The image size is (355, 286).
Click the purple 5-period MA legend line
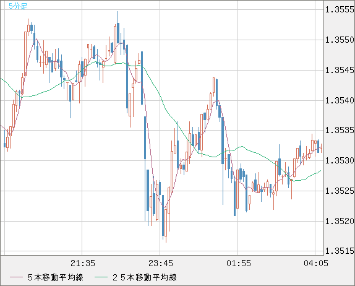16,277
